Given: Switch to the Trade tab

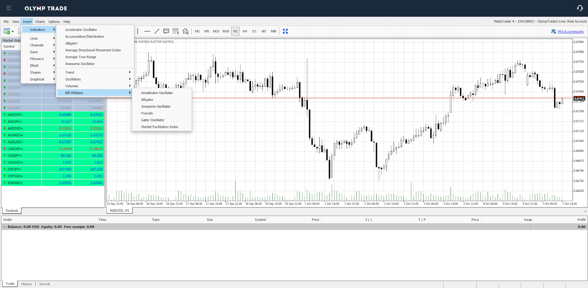Looking at the screenshot, I should coord(10,284).
